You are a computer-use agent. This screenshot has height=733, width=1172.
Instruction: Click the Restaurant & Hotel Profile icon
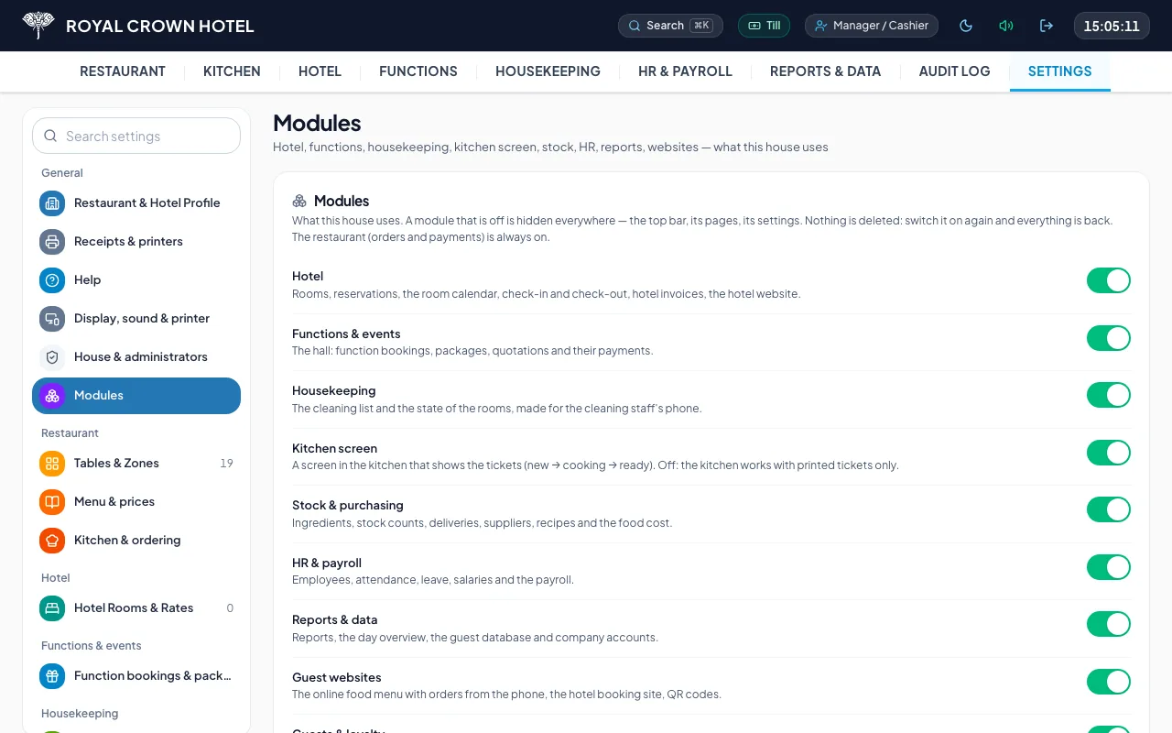(52, 203)
